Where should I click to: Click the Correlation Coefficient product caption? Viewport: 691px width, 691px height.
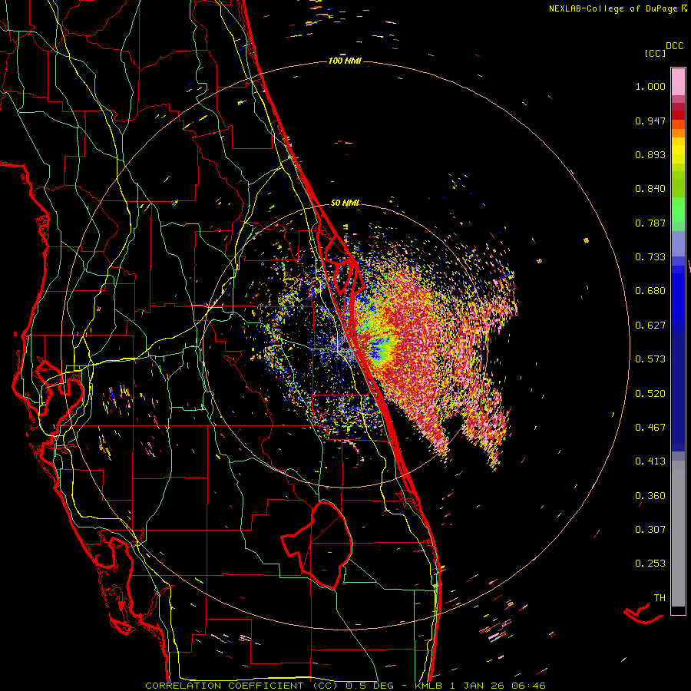[x=345, y=686]
